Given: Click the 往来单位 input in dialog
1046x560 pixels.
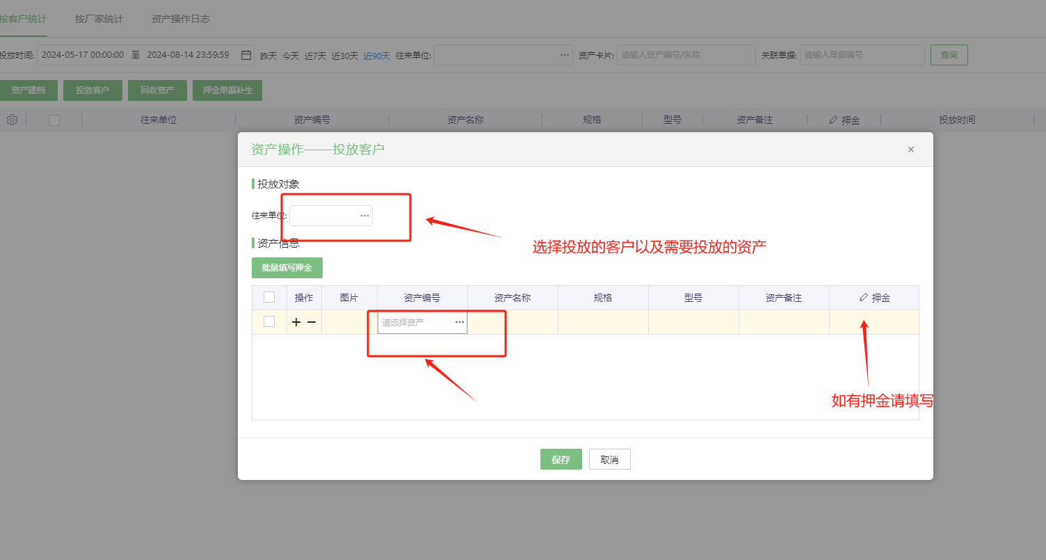Looking at the screenshot, I should click(331, 216).
